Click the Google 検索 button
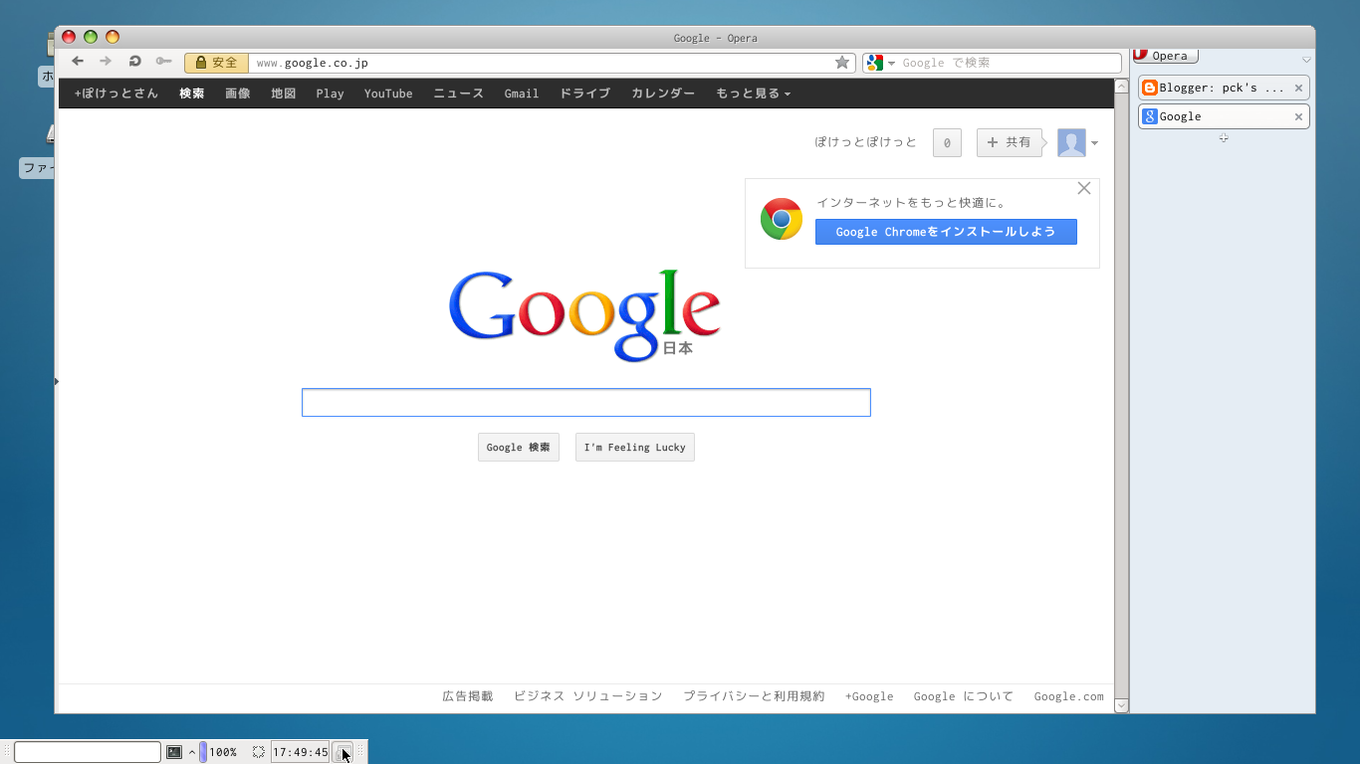Image resolution: width=1360 pixels, height=764 pixels. (519, 448)
